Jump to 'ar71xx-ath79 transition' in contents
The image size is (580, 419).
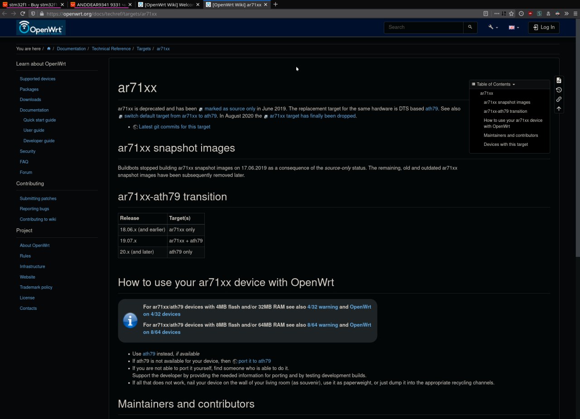click(x=505, y=111)
